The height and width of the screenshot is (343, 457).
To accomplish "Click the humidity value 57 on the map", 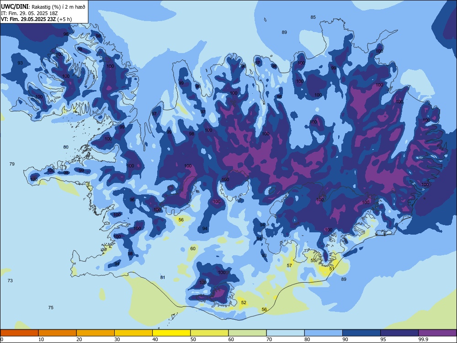I will [x=289, y=265].
